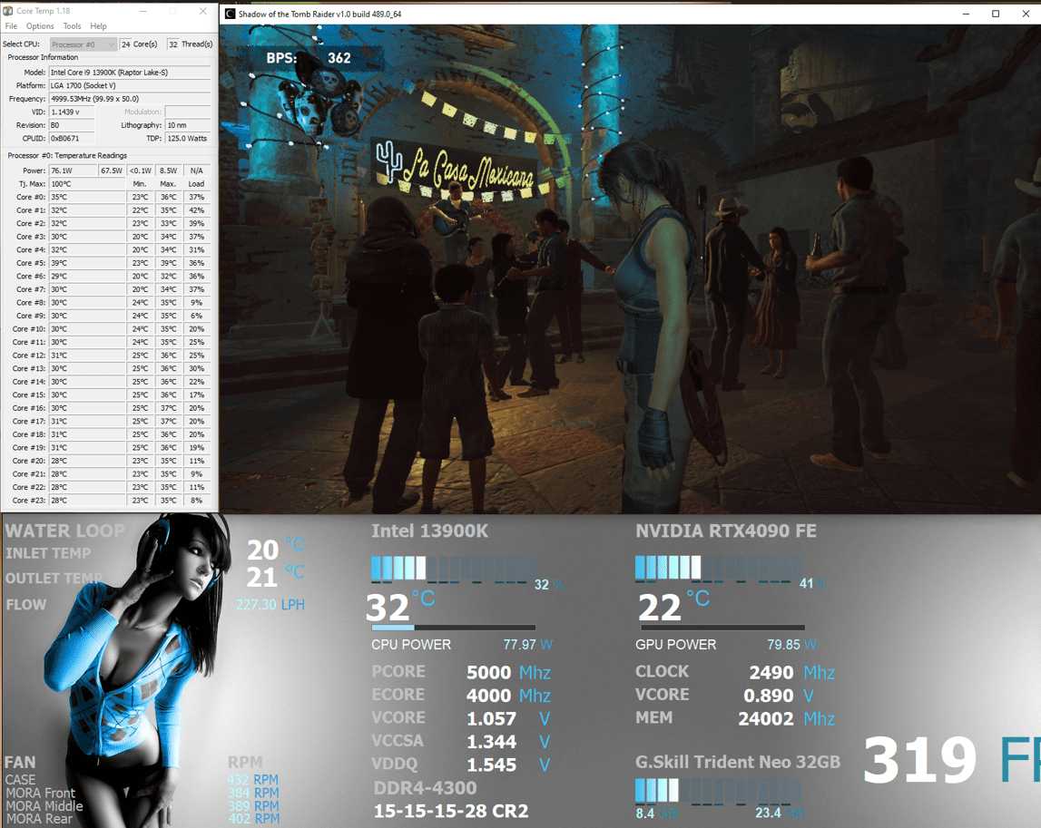
Task: Click the OUTLET TEMP value 21
Action: (x=262, y=577)
